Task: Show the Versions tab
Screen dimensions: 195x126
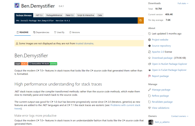Action: point(74,32)
